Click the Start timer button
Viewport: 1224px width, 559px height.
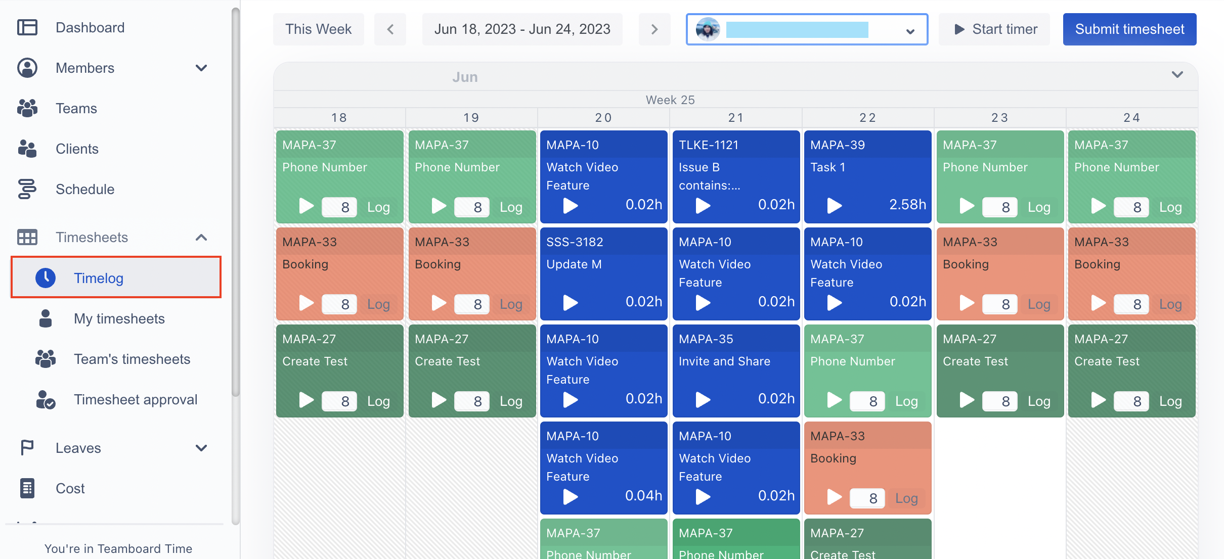994,29
